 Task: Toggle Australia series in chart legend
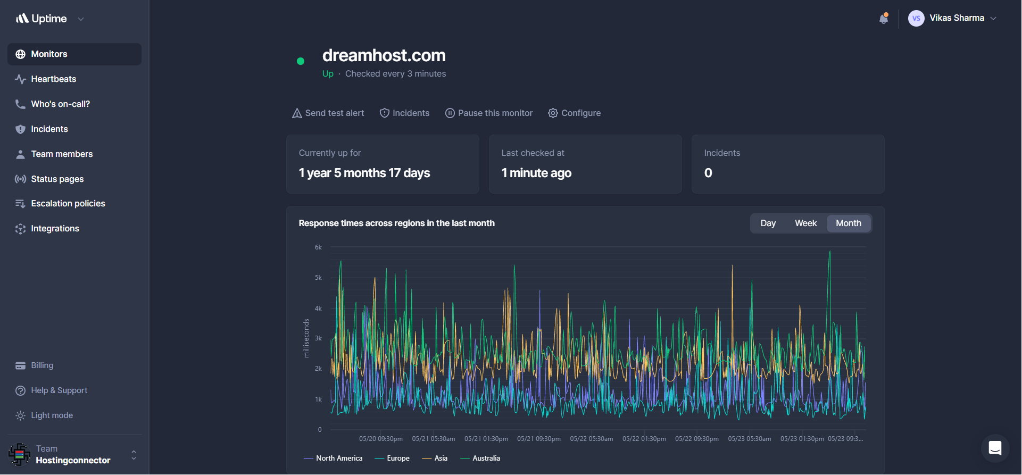tap(480, 459)
